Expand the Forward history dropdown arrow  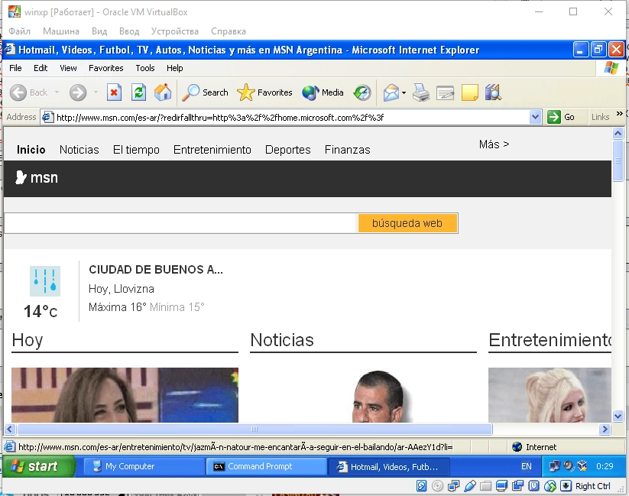click(x=96, y=92)
